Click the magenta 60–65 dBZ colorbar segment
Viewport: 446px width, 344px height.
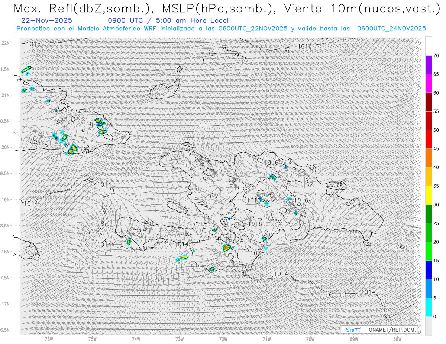(x=429, y=83)
